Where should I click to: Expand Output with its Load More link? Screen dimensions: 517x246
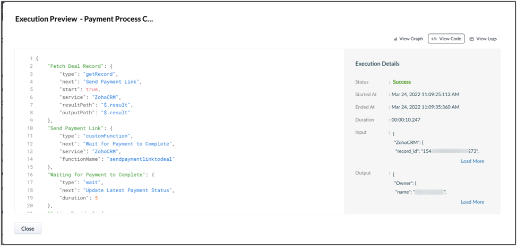[472, 202]
